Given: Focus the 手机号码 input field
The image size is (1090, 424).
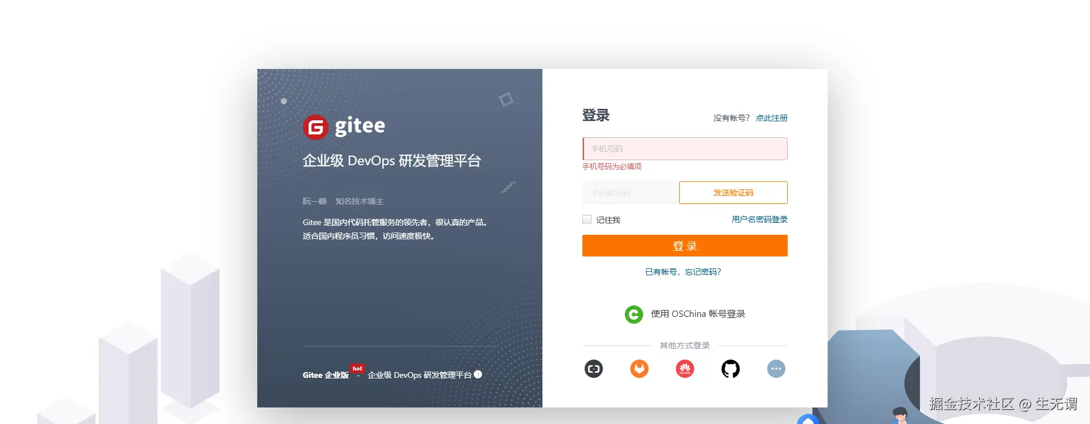Looking at the screenshot, I should (685, 149).
